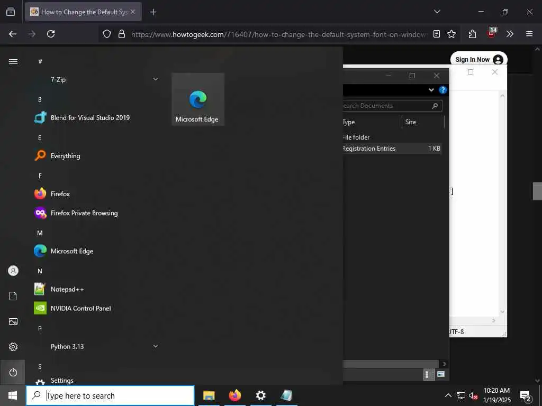542x406 pixels.
Task: Jump to apps under letter E
Action: tap(40, 138)
